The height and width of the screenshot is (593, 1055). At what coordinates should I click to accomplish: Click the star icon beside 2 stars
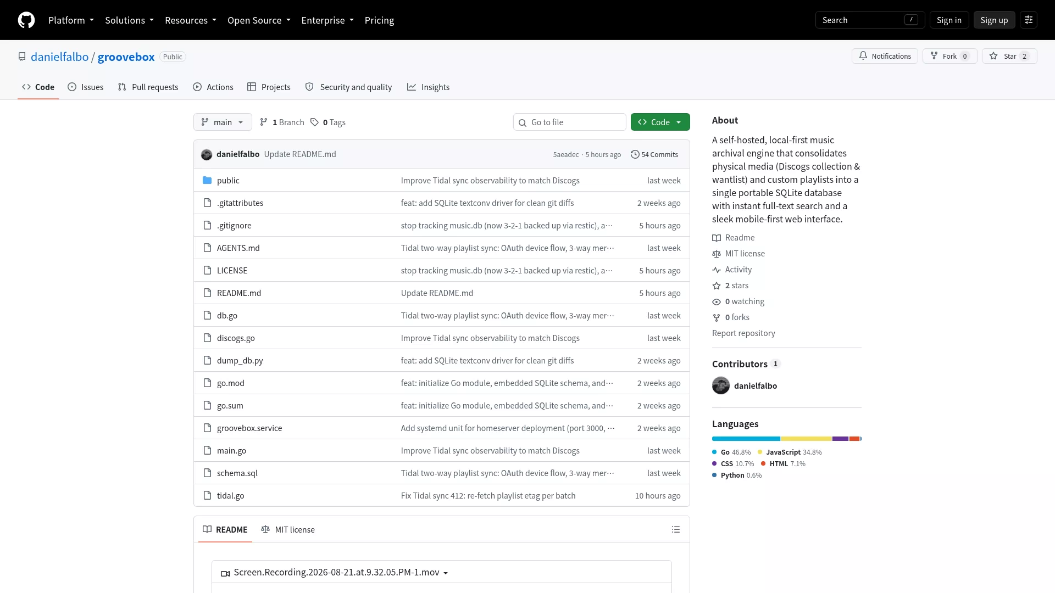point(717,286)
